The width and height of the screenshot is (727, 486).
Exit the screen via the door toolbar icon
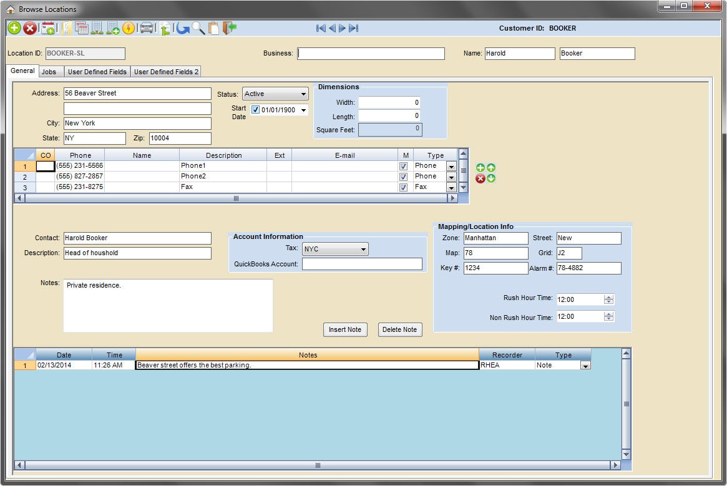pos(230,28)
